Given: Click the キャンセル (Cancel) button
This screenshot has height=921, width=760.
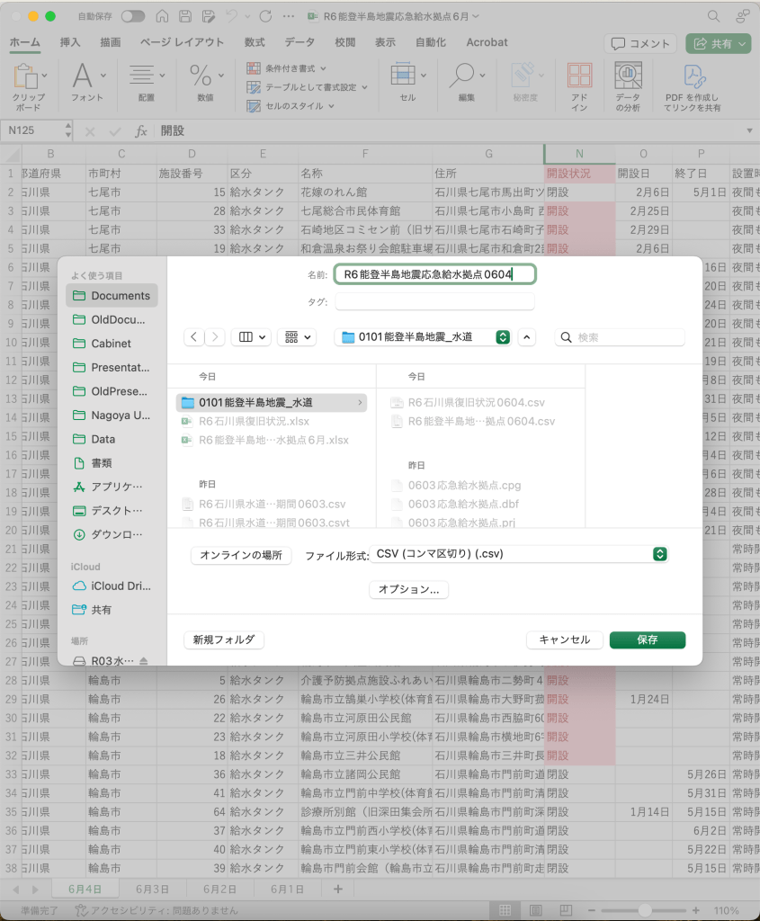Looking at the screenshot, I should click(564, 639).
